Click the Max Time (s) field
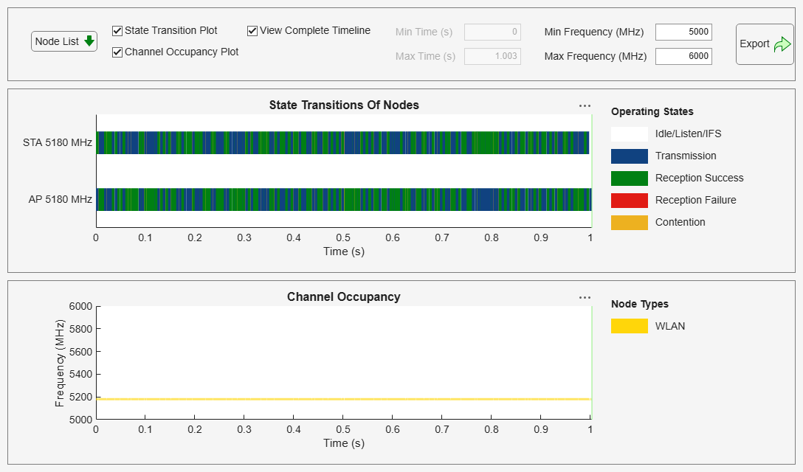Viewport: 803px width, 472px height. pos(492,56)
